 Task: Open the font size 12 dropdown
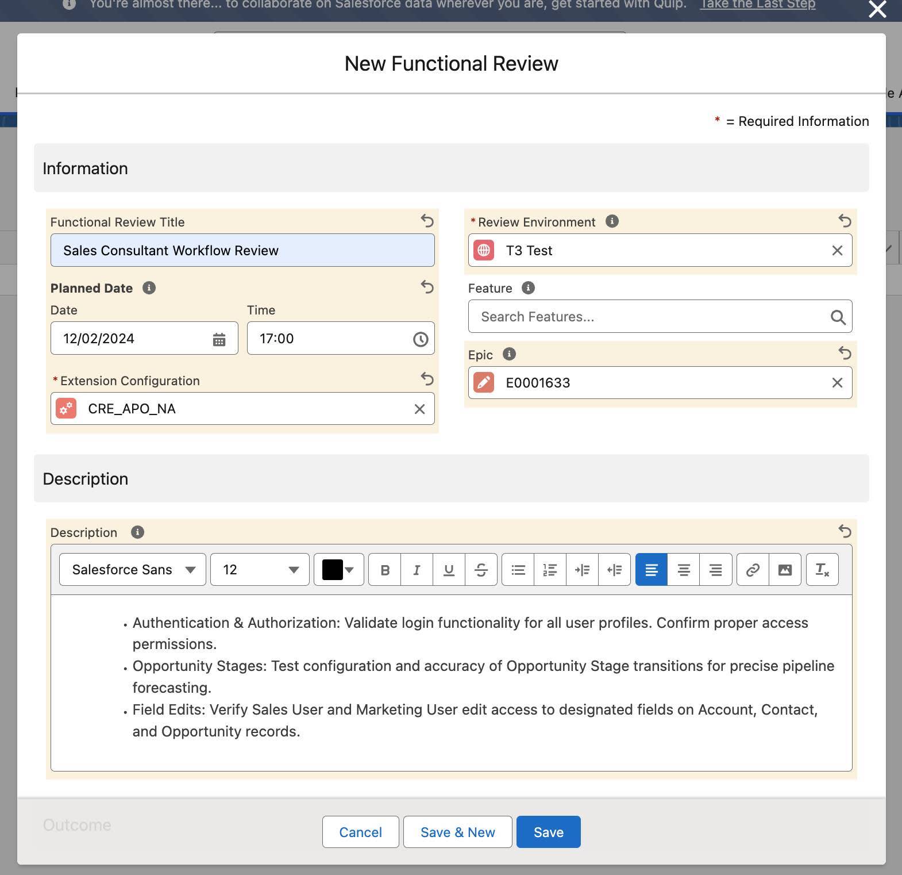[260, 570]
